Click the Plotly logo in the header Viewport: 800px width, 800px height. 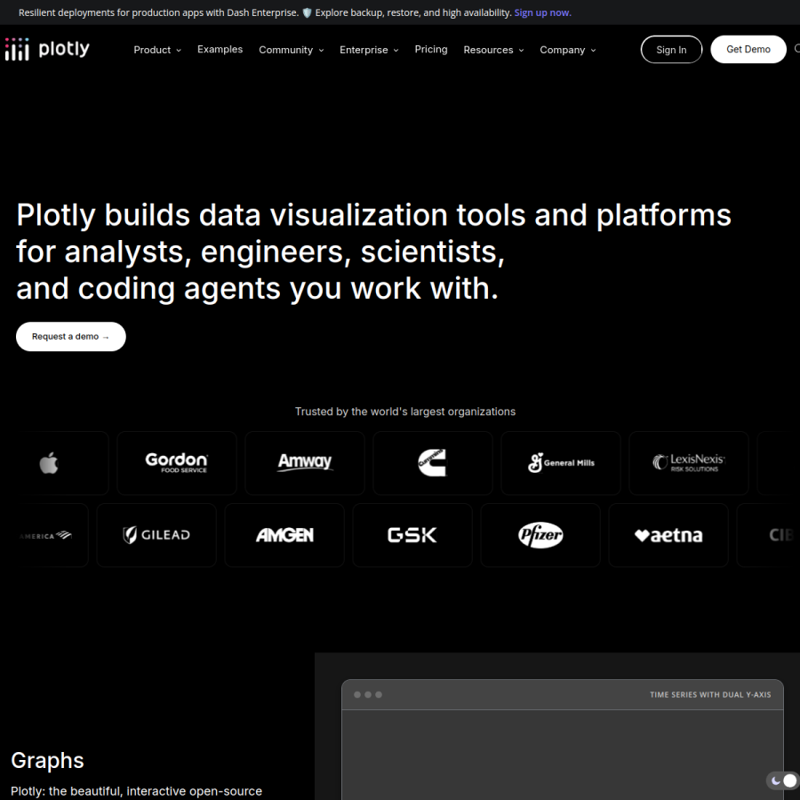(x=47, y=49)
